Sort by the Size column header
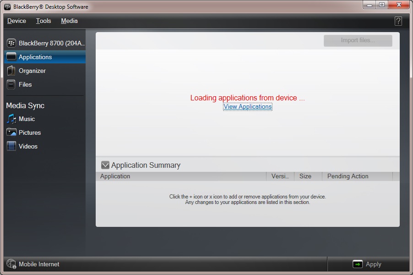Viewport: 413px width, 275px height. (305, 176)
